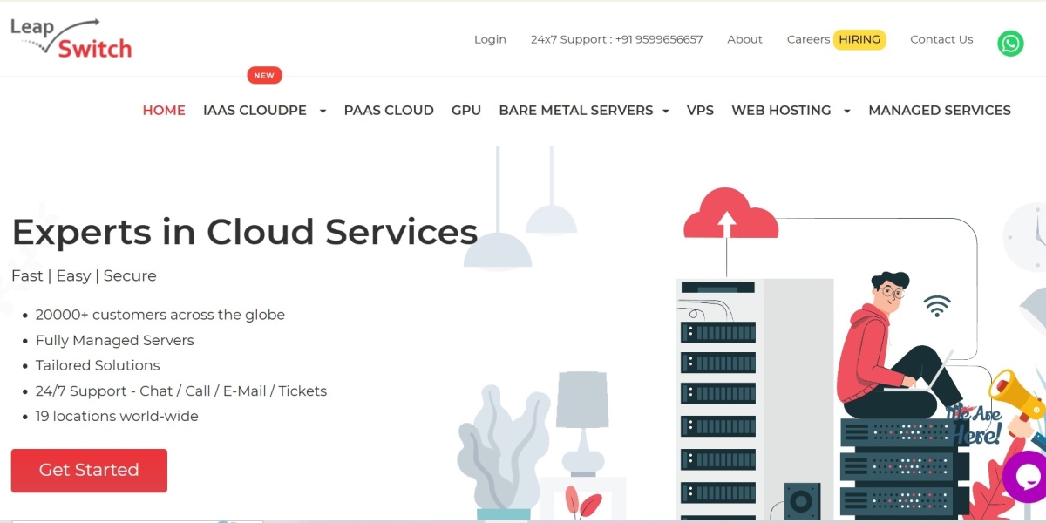This screenshot has width=1046, height=523.
Task: Click the NEW badge above IAAS CloudPe
Action: pos(264,76)
